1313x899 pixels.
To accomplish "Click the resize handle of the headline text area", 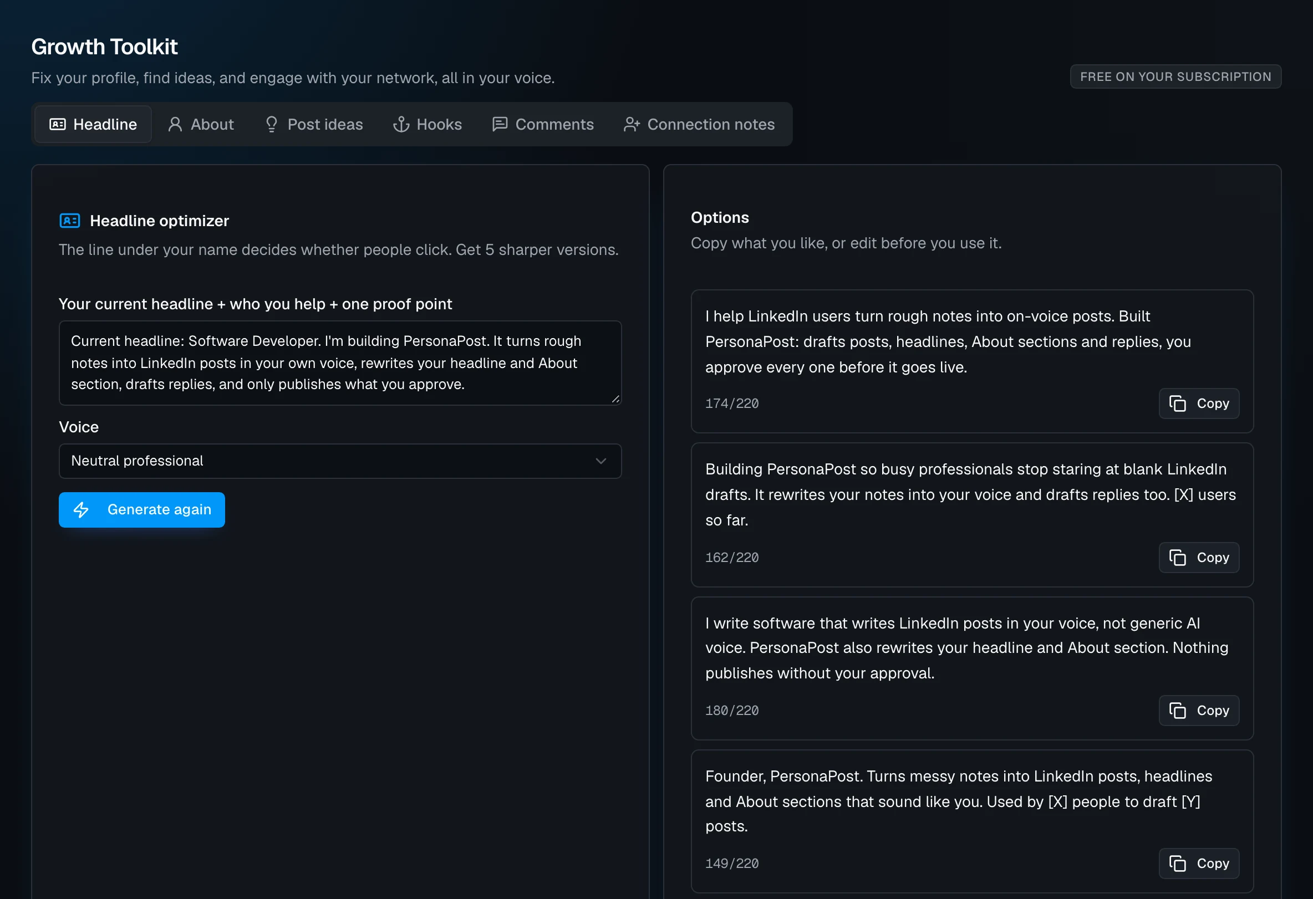I will point(615,399).
